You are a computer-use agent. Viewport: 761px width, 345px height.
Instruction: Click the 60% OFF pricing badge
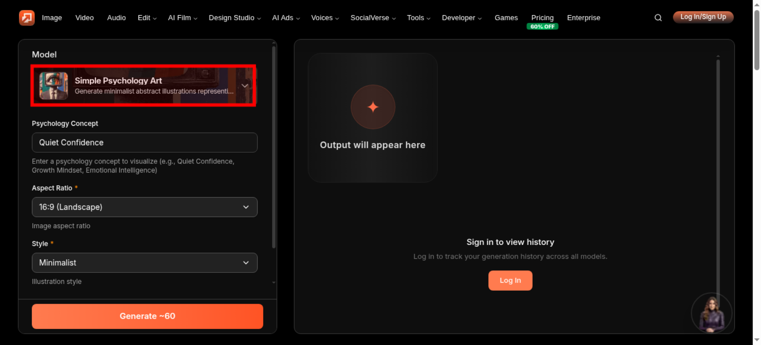542,27
